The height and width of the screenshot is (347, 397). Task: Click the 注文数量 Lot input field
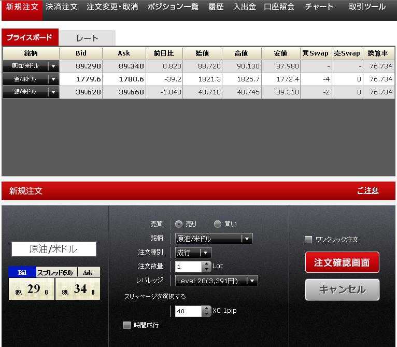188,267
